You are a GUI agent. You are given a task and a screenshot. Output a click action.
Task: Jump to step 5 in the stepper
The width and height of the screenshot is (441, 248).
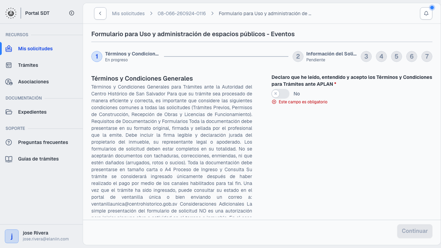pos(397,56)
